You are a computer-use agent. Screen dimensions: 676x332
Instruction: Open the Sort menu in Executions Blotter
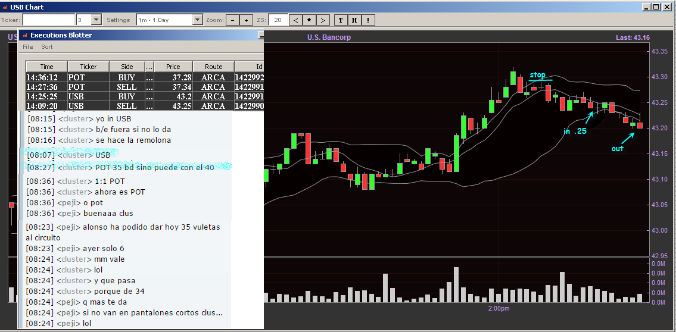pyautogui.click(x=47, y=46)
